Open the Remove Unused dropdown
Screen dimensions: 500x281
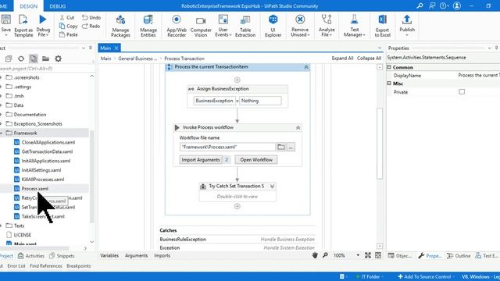(300, 26)
